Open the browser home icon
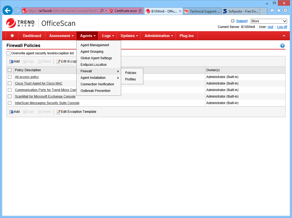This screenshot has height=218, width=292. click(x=272, y=11)
